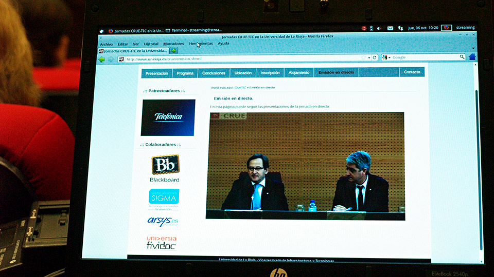The width and height of the screenshot is (494, 277).
Task: Open the Ver menu
Action: (x=136, y=44)
